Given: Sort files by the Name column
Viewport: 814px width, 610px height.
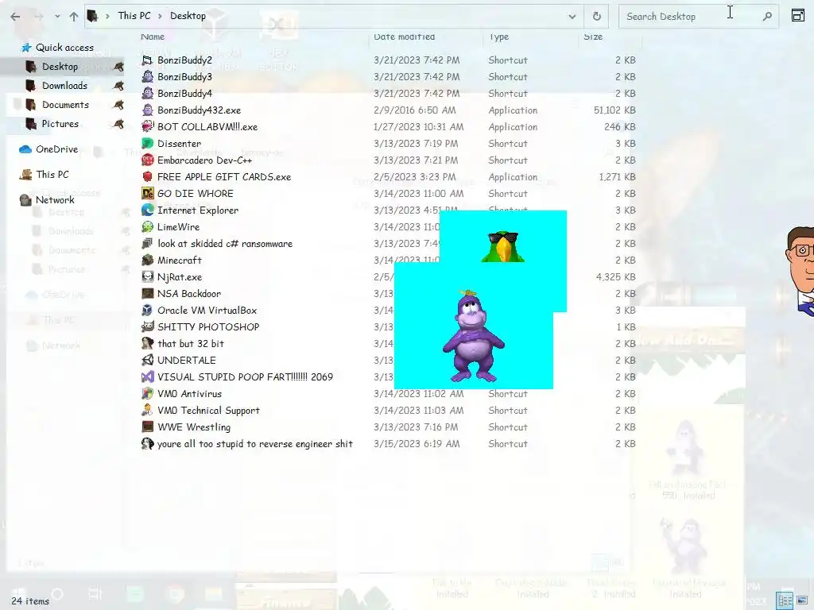Looking at the screenshot, I should [x=153, y=37].
